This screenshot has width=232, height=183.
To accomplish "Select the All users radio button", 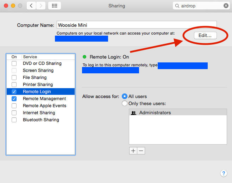I will click(125, 97).
